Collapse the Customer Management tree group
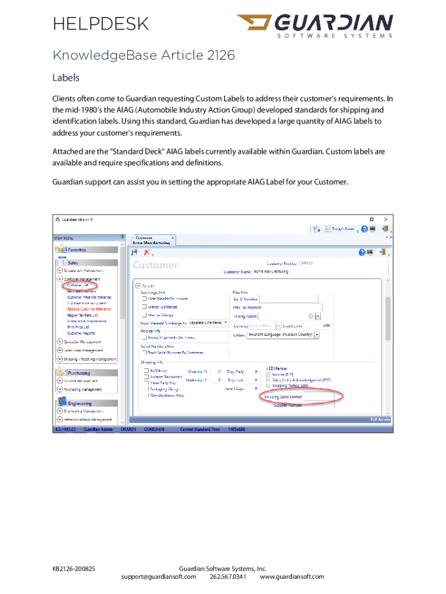446x594 pixels. point(59,279)
